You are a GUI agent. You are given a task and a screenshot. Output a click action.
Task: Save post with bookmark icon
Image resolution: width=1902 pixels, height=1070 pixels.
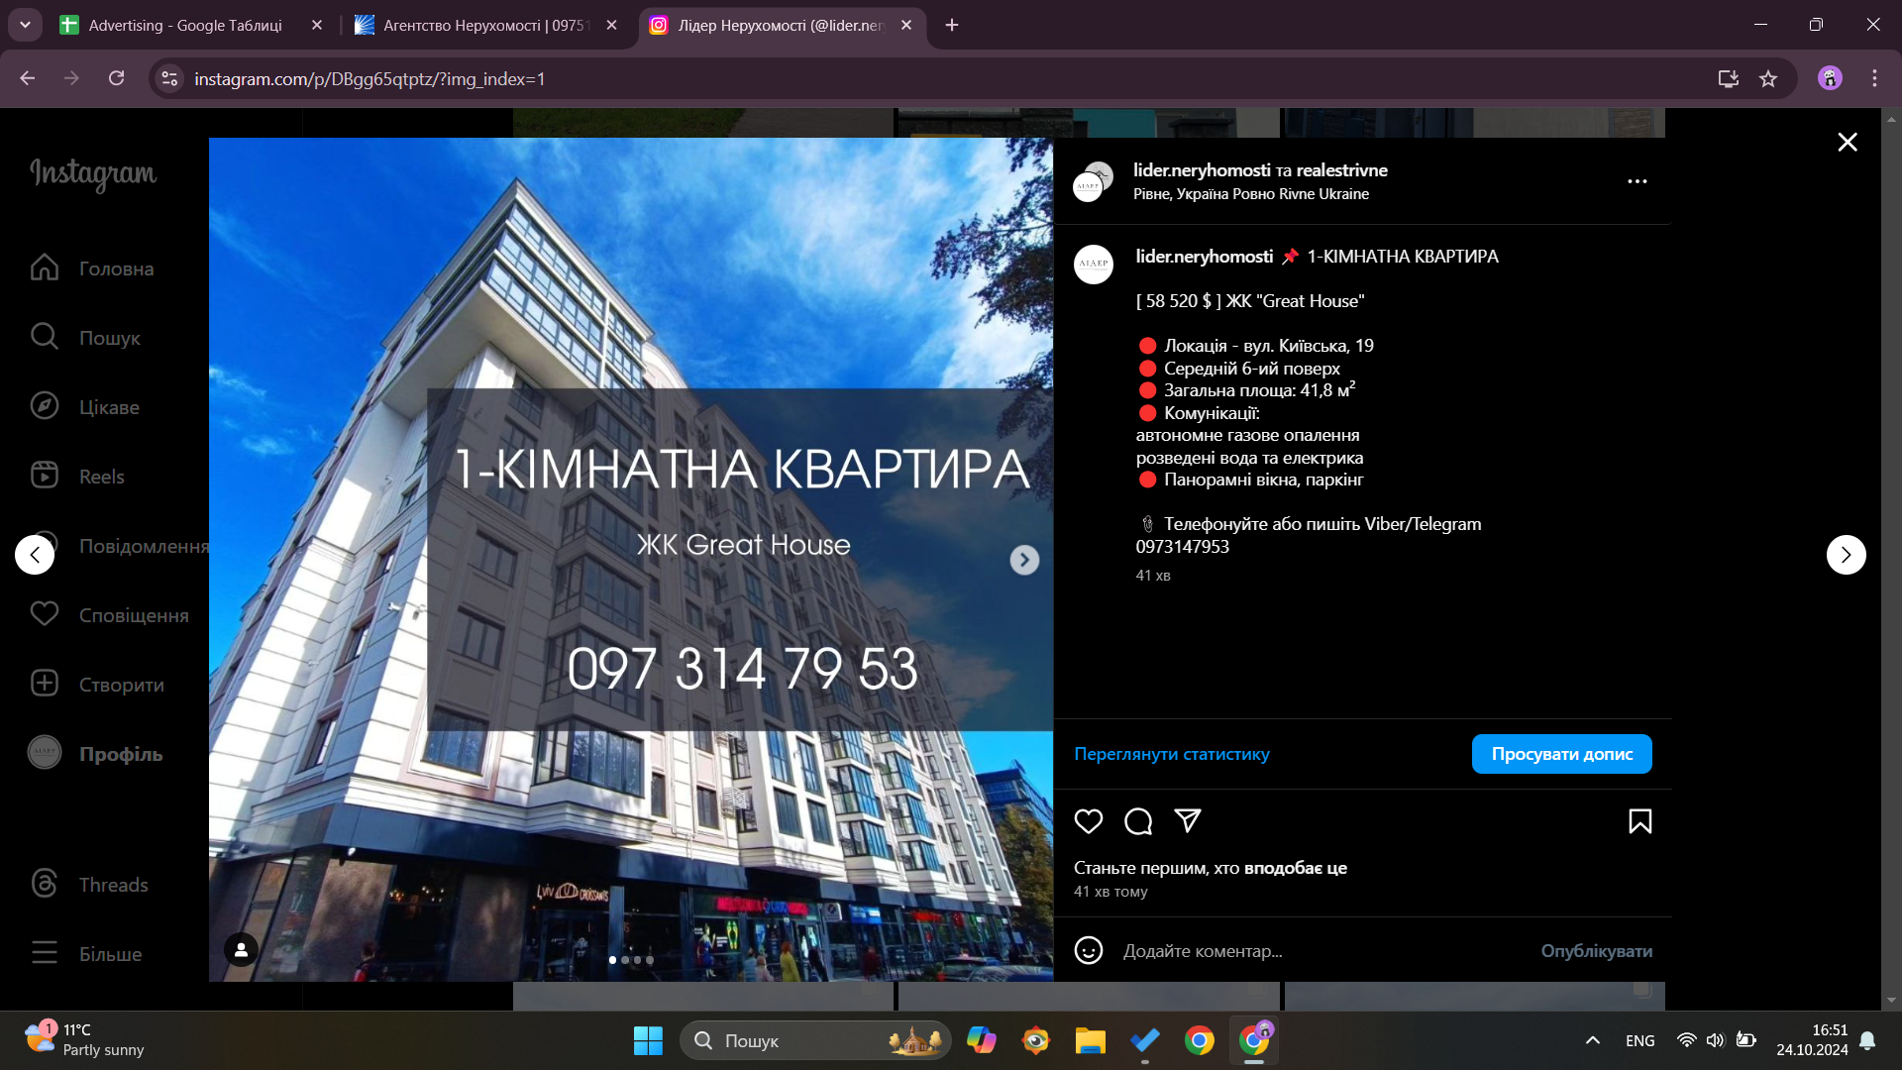1639,821
